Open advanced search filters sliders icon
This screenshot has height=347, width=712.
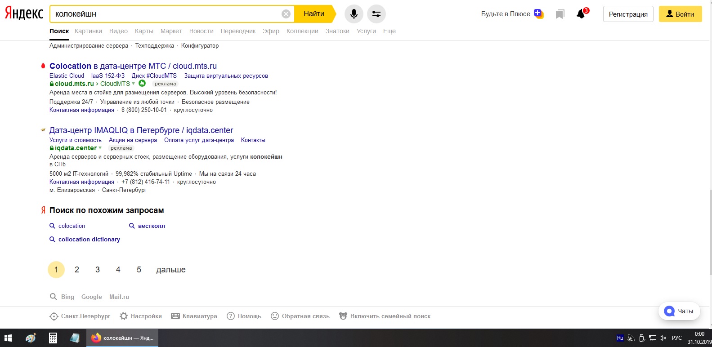(x=376, y=14)
